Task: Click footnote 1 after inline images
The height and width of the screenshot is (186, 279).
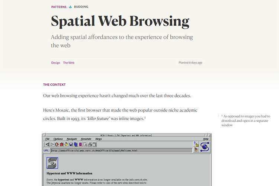Action: [145, 118]
